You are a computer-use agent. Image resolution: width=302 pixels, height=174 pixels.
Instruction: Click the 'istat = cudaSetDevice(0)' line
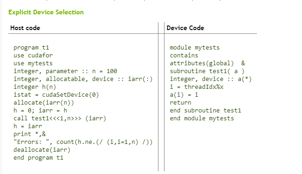pos(56,95)
